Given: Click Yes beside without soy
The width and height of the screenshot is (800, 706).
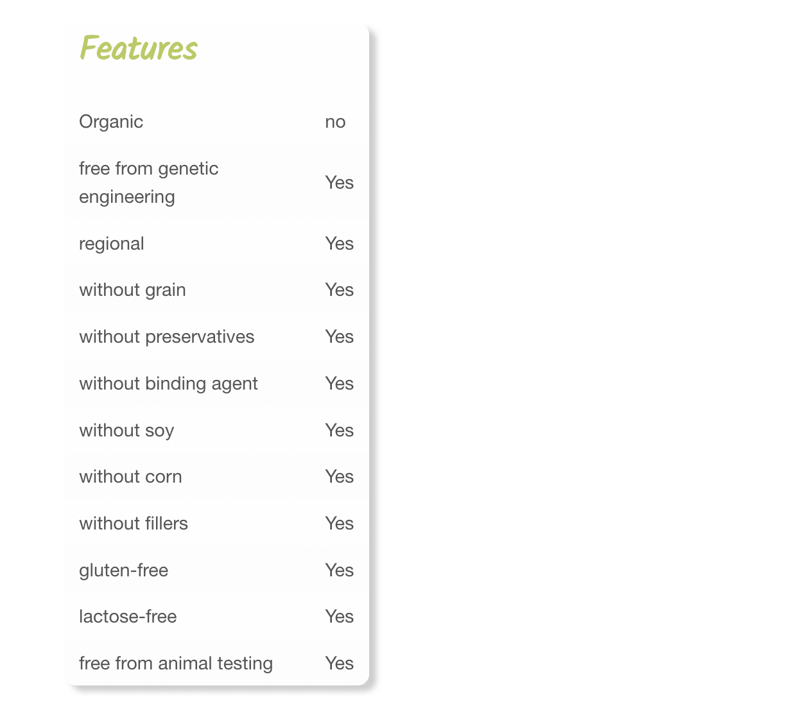Looking at the screenshot, I should click(x=339, y=430).
